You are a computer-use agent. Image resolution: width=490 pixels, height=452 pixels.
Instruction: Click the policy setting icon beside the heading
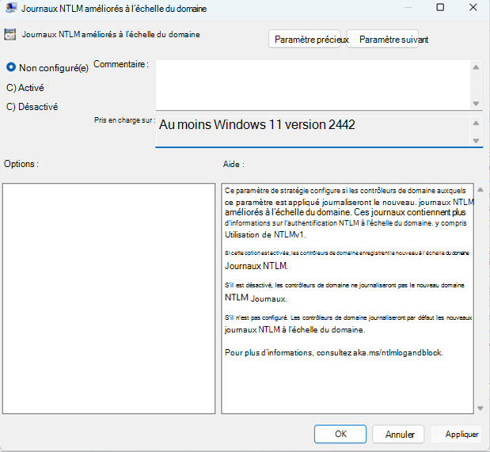(x=9, y=35)
